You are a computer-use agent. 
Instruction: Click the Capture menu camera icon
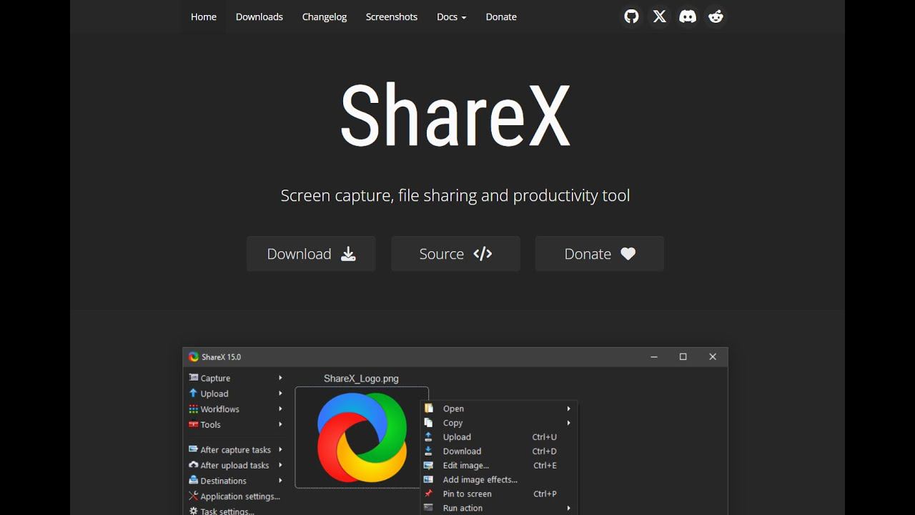193,378
